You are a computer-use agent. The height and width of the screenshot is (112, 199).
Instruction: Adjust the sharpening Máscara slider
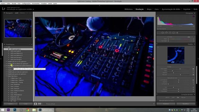[180, 75]
